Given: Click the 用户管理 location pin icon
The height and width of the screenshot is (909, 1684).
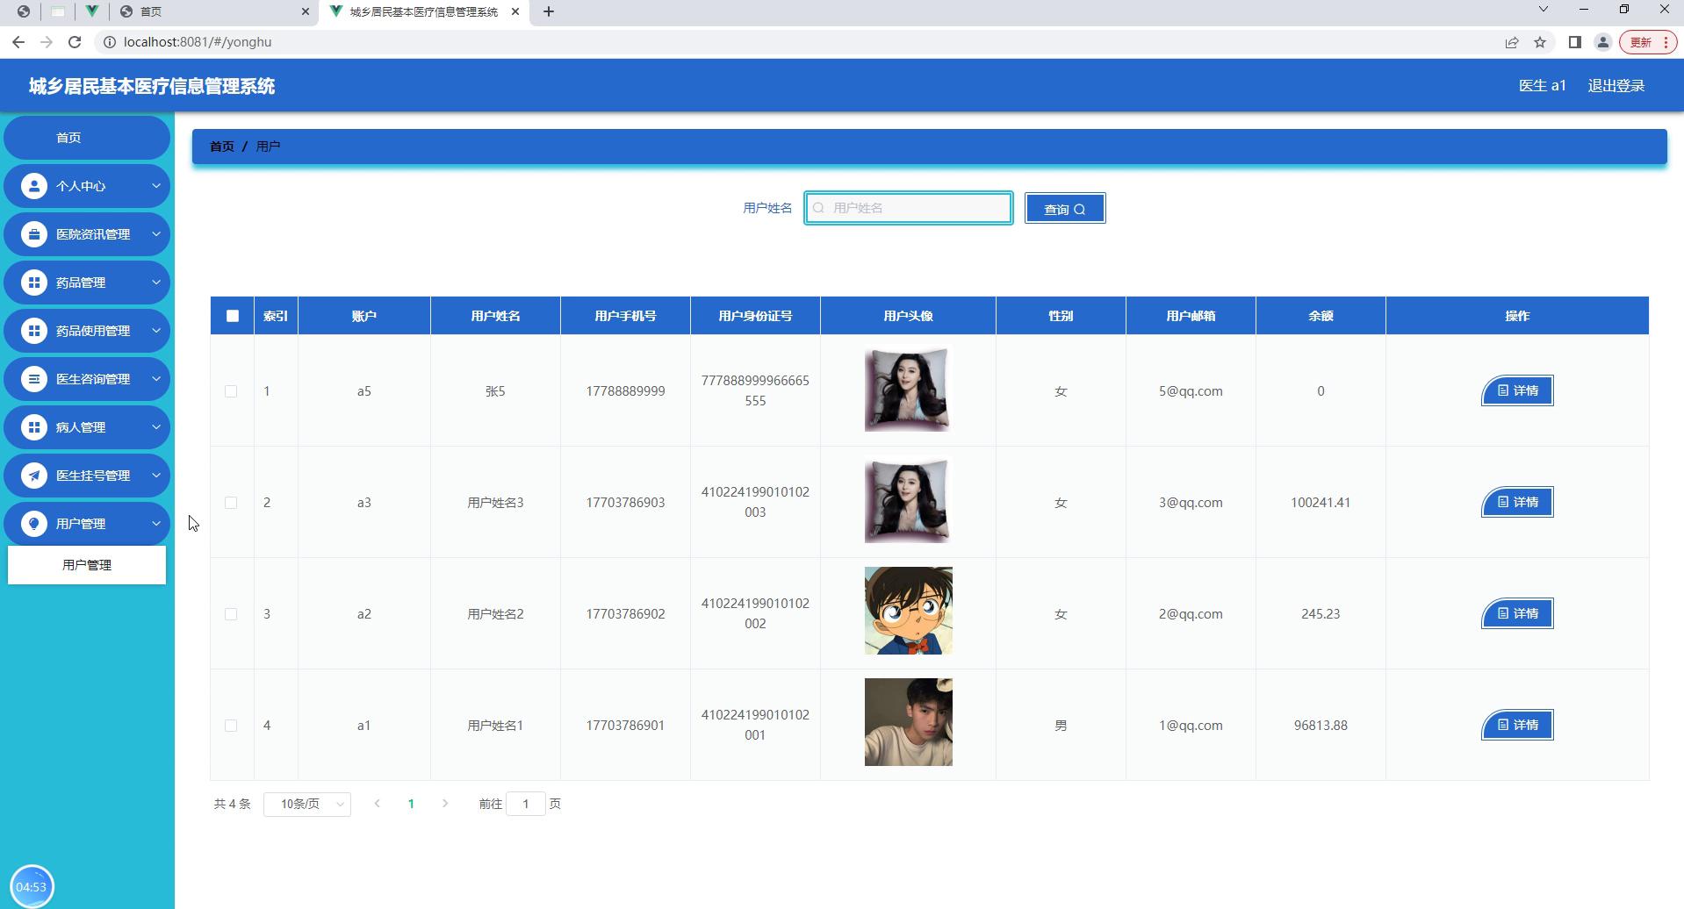Looking at the screenshot, I should click(34, 524).
